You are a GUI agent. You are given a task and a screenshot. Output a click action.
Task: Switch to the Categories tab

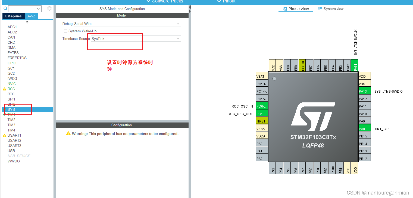click(x=13, y=16)
